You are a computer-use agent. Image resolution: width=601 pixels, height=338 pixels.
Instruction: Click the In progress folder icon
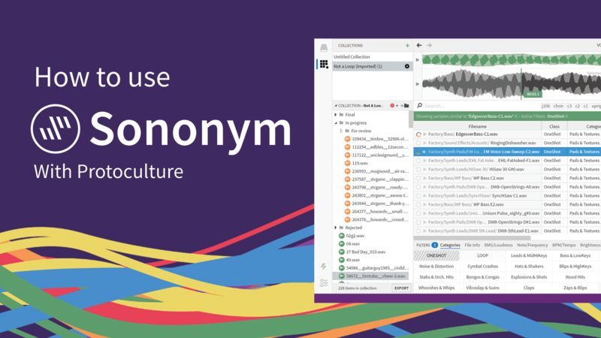[342, 122]
